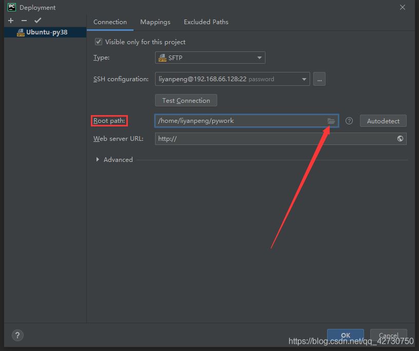Click the add server plus icon
The width and height of the screenshot is (419, 351).
[x=11, y=21]
